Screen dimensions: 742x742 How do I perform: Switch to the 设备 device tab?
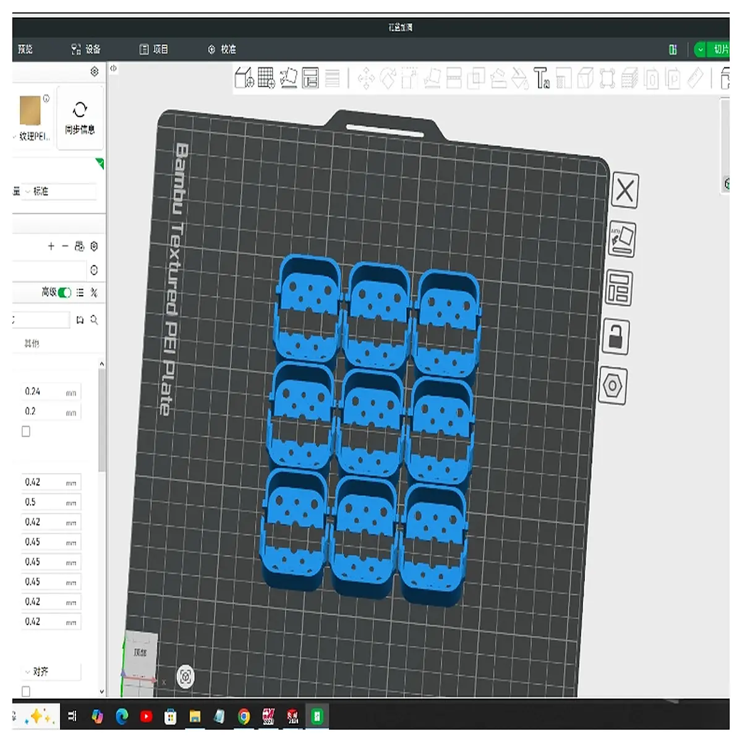(86, 49)
